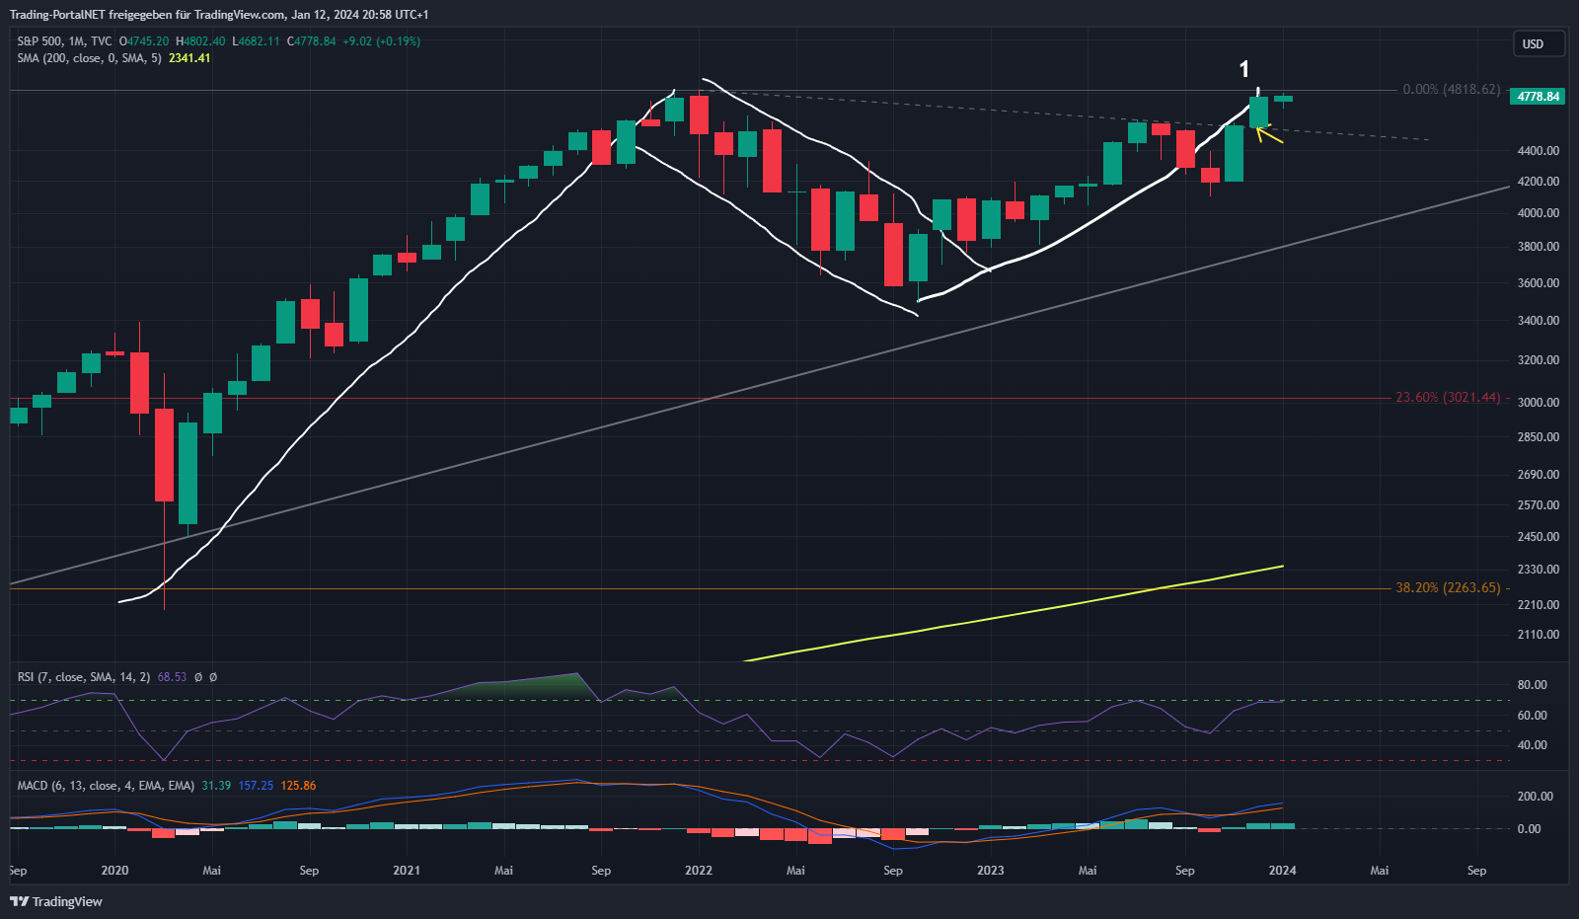The image size is (1579, 919).
Task: Click the 2450.00 price axis label
Action: (1539, 537)
